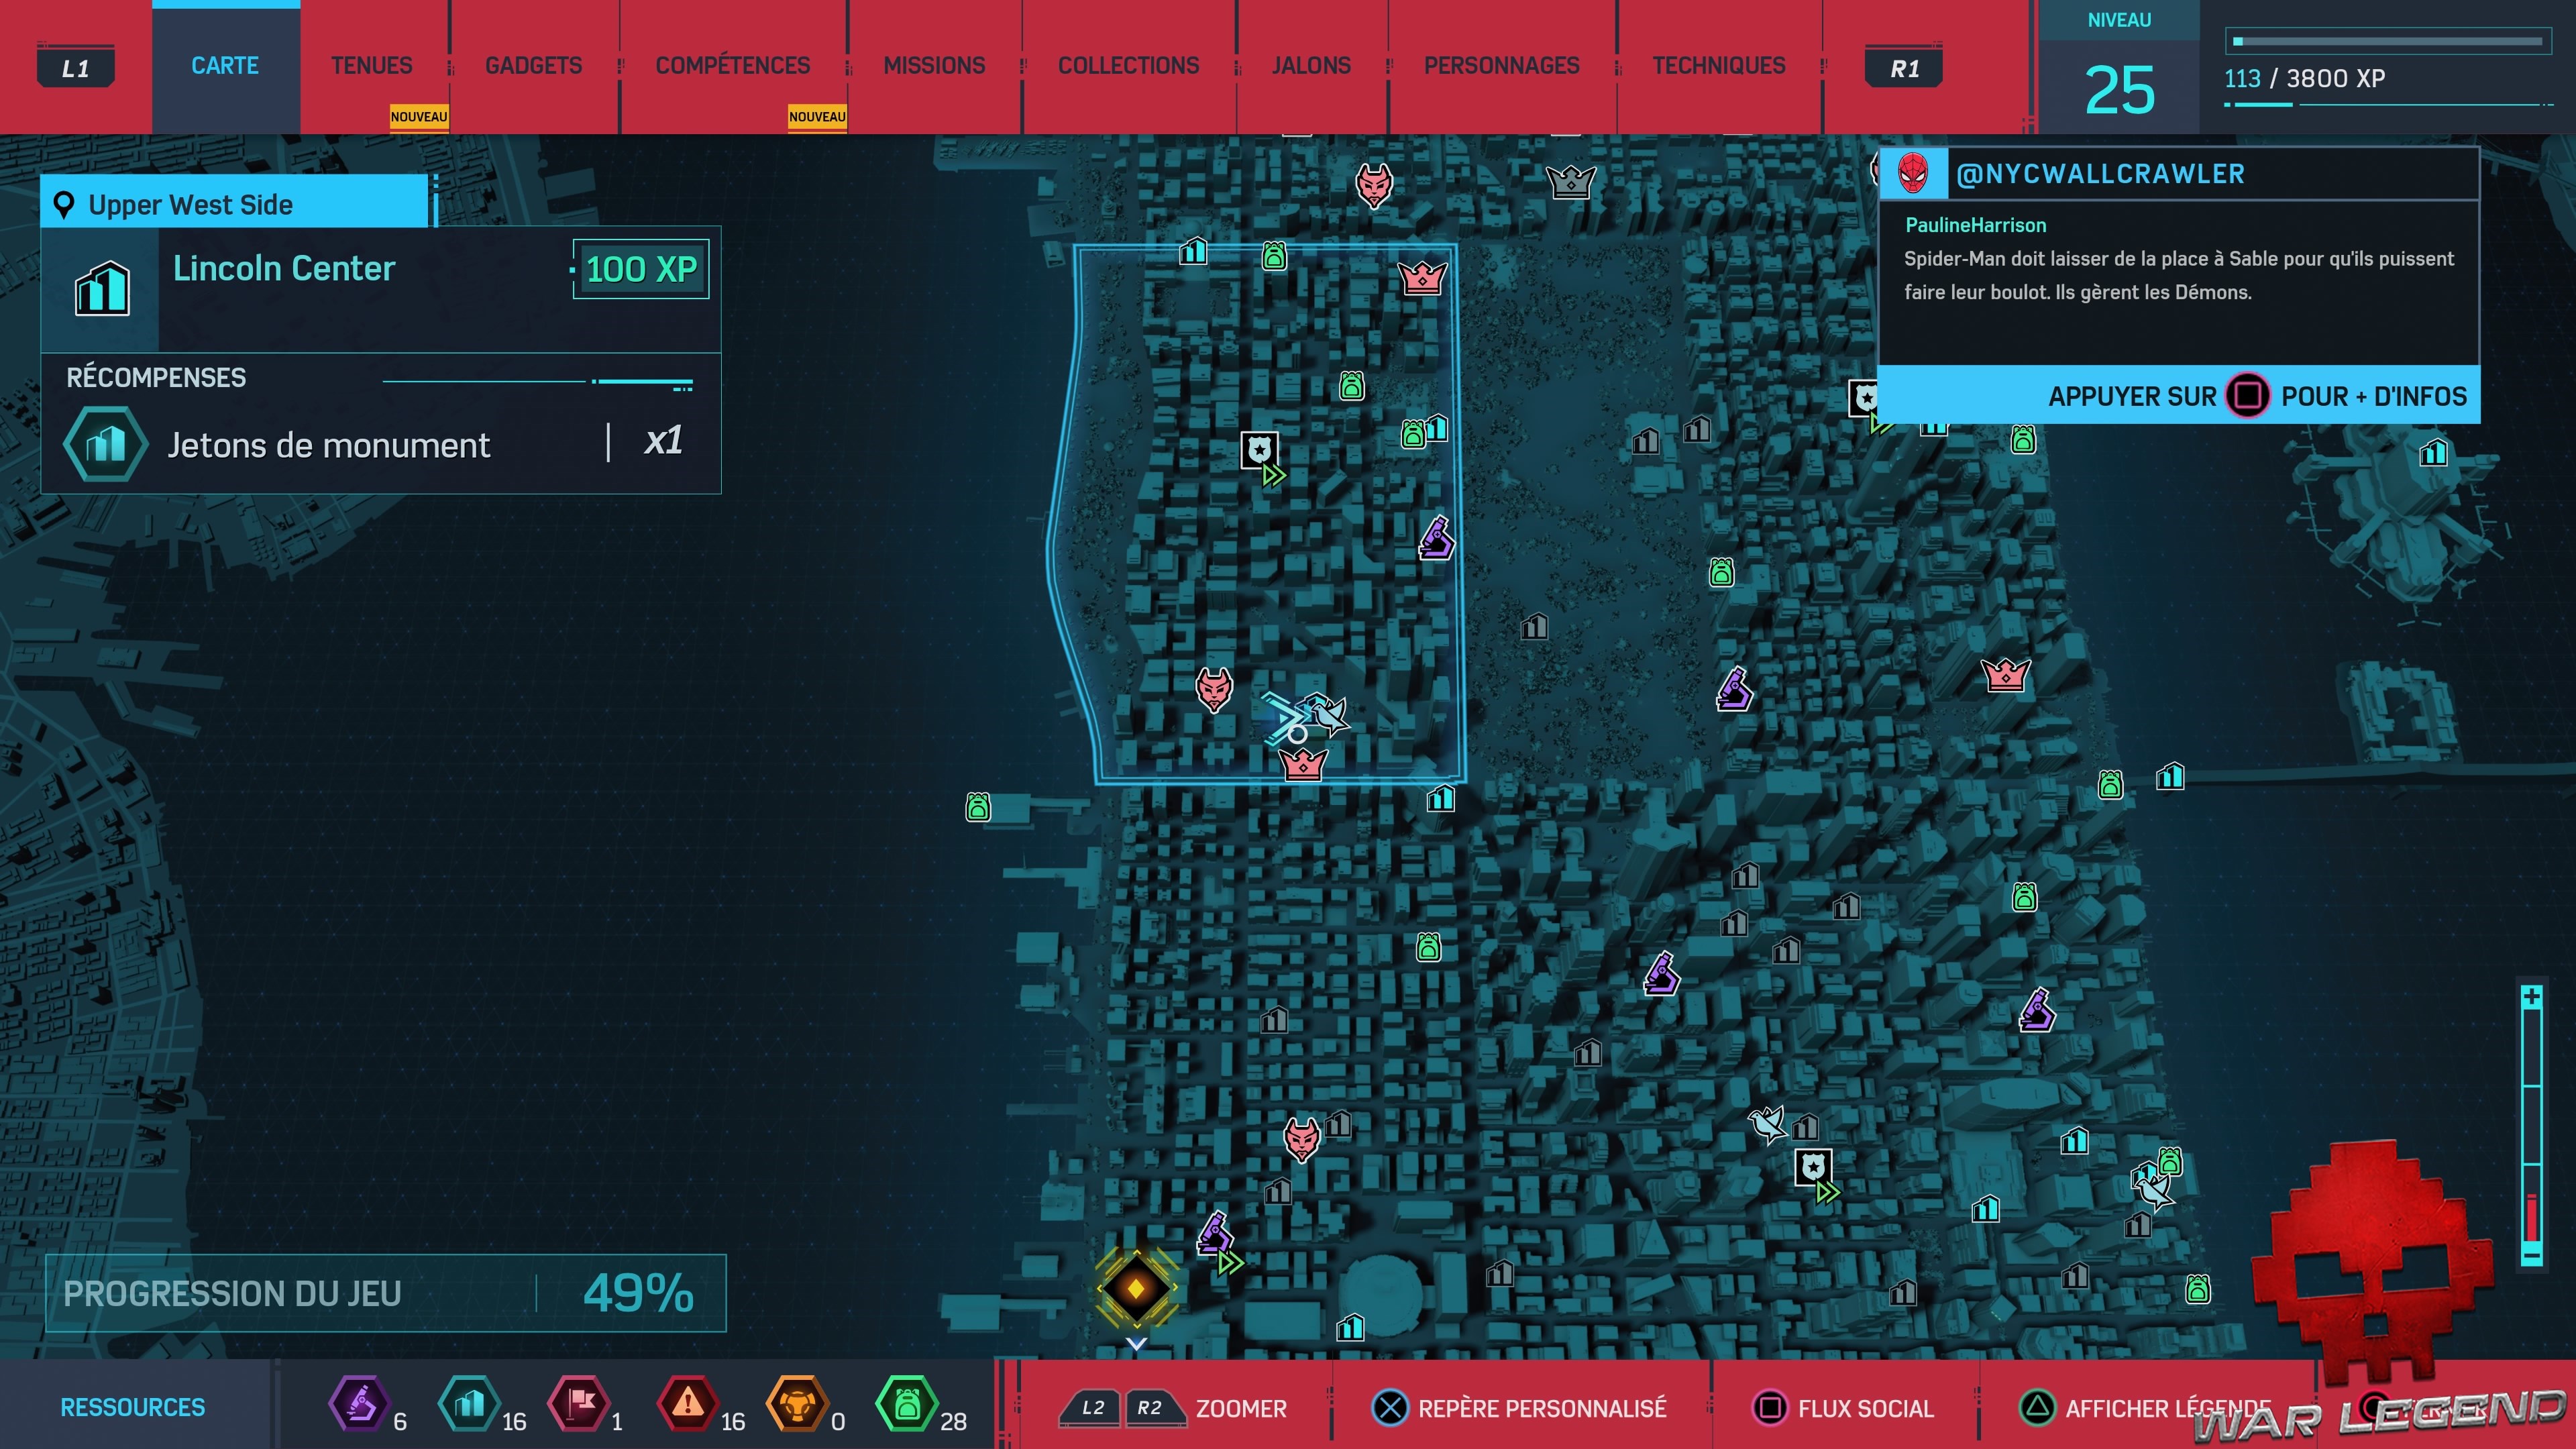Select the gray crown icon at the map top

tap(1570, 182)
